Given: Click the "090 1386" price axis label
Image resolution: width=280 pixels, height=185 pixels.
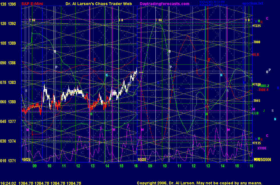Looking at the screenshot, I should [x=8, y=63].
